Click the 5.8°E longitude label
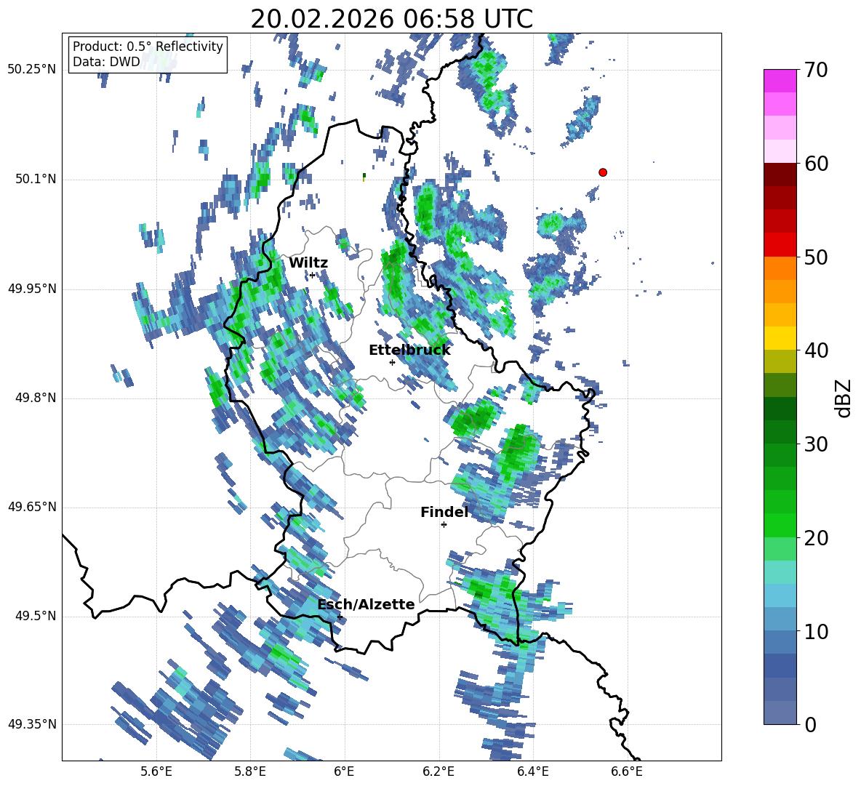This screenshot has height=786, width=861. [250, 771]
